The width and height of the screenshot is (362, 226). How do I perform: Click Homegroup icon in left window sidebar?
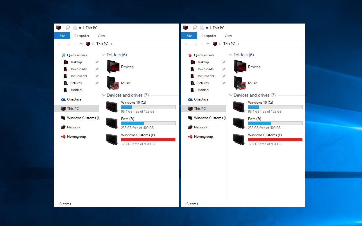click(63, 137)
